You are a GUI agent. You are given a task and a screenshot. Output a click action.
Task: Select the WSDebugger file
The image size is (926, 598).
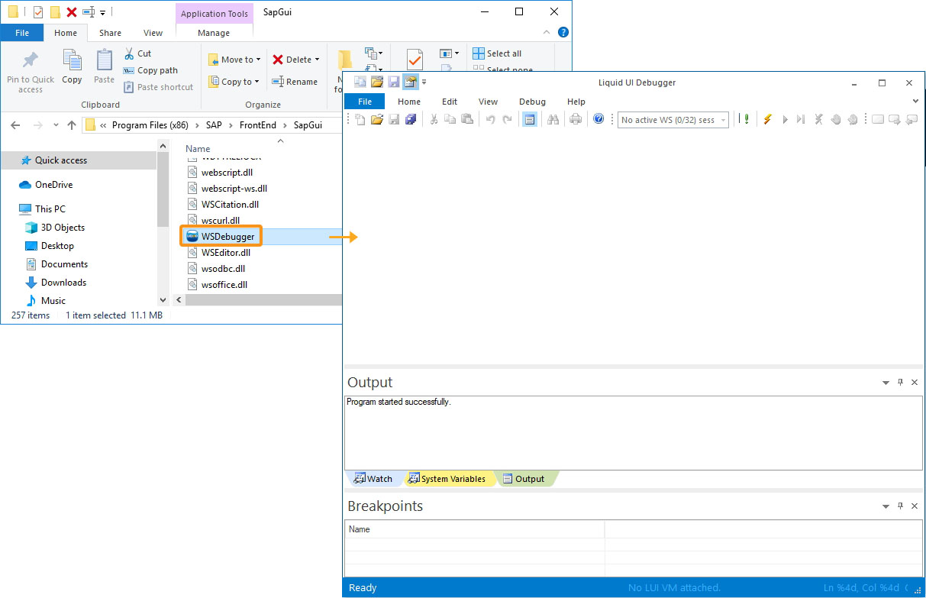point(221,237)
